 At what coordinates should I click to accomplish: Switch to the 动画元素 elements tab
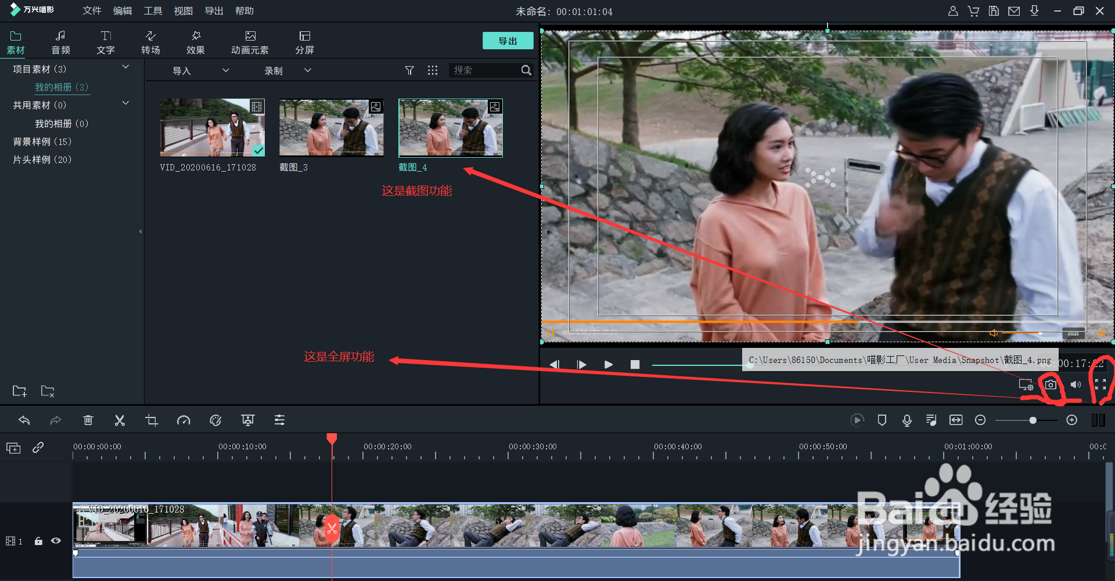(250, 43)
